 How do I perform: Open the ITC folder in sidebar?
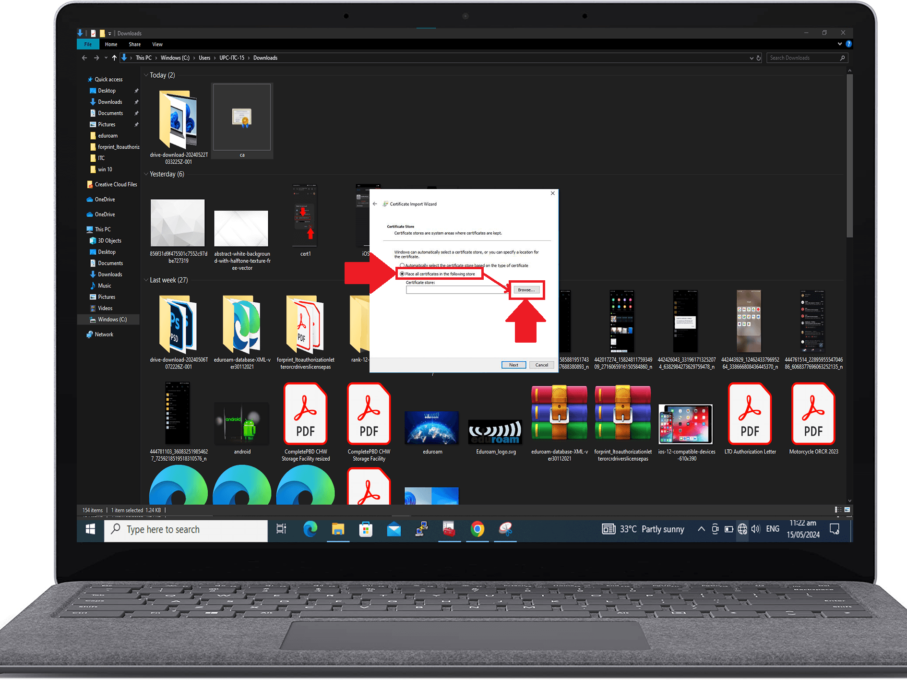tap(101, 158)
